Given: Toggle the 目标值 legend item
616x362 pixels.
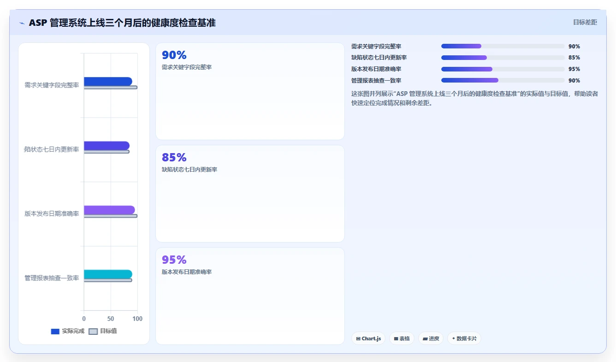Looking at the screenshot, I should click(103, 331).
